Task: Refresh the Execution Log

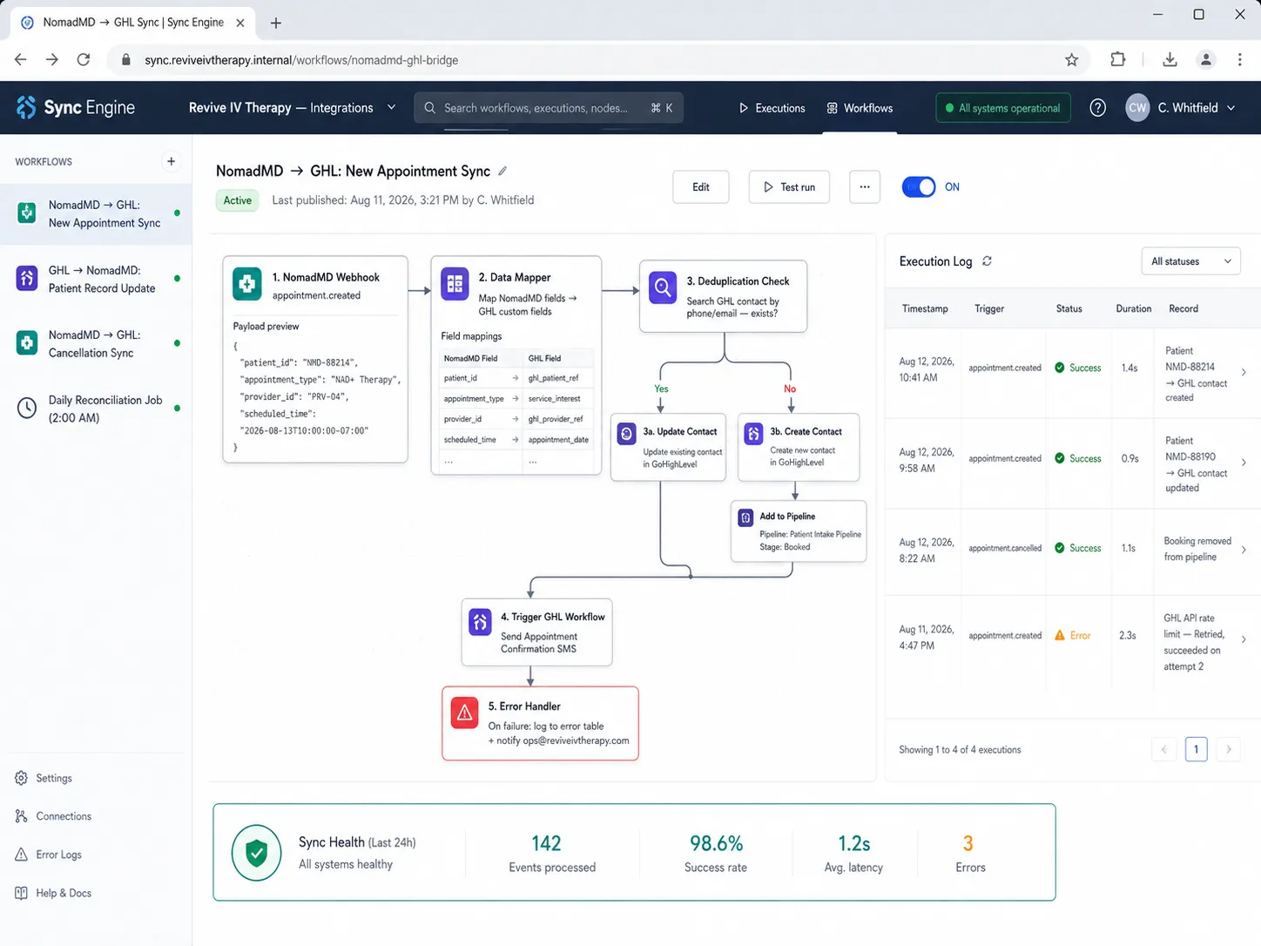Action: tap(987, 261)
